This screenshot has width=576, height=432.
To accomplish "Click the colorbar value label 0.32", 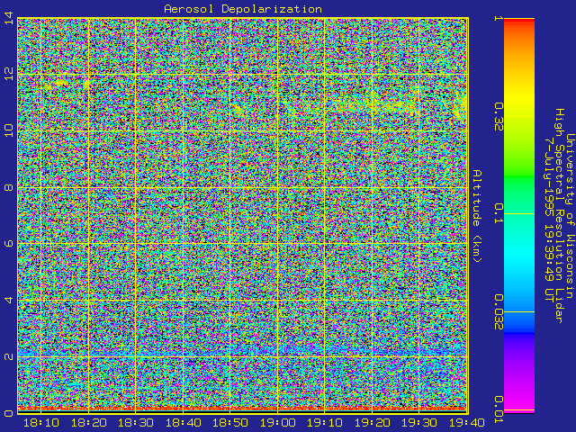I will coord(498,116).
